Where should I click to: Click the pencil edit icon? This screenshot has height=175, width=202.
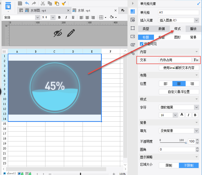(x=71, y=33)
